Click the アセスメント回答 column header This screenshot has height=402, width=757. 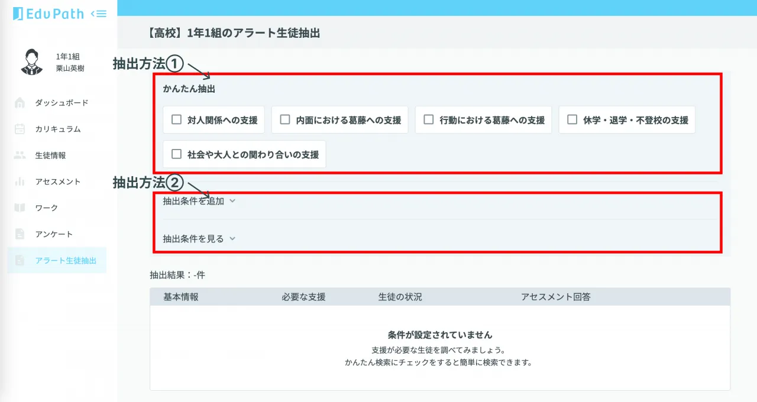pyautogui.click(x=556, y=297)
